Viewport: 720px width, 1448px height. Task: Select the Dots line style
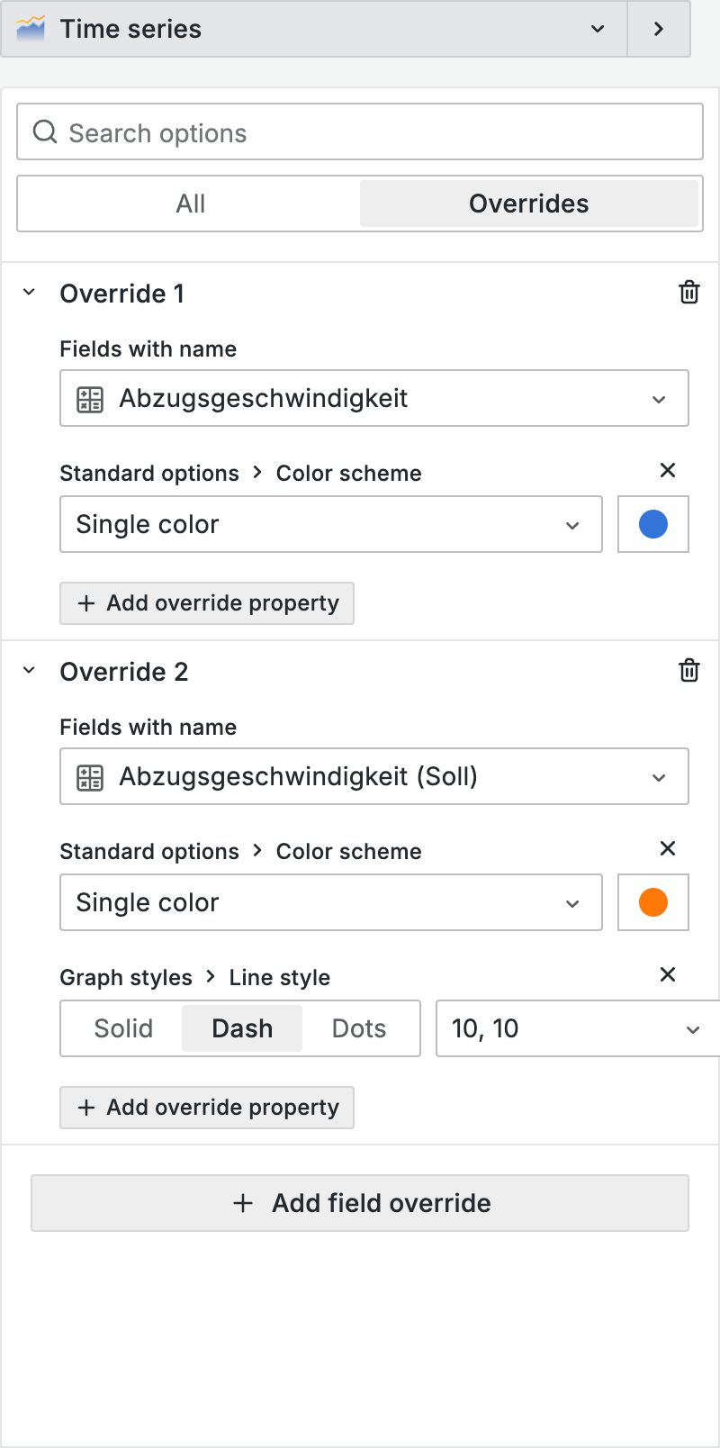[x=359, y=1028]
